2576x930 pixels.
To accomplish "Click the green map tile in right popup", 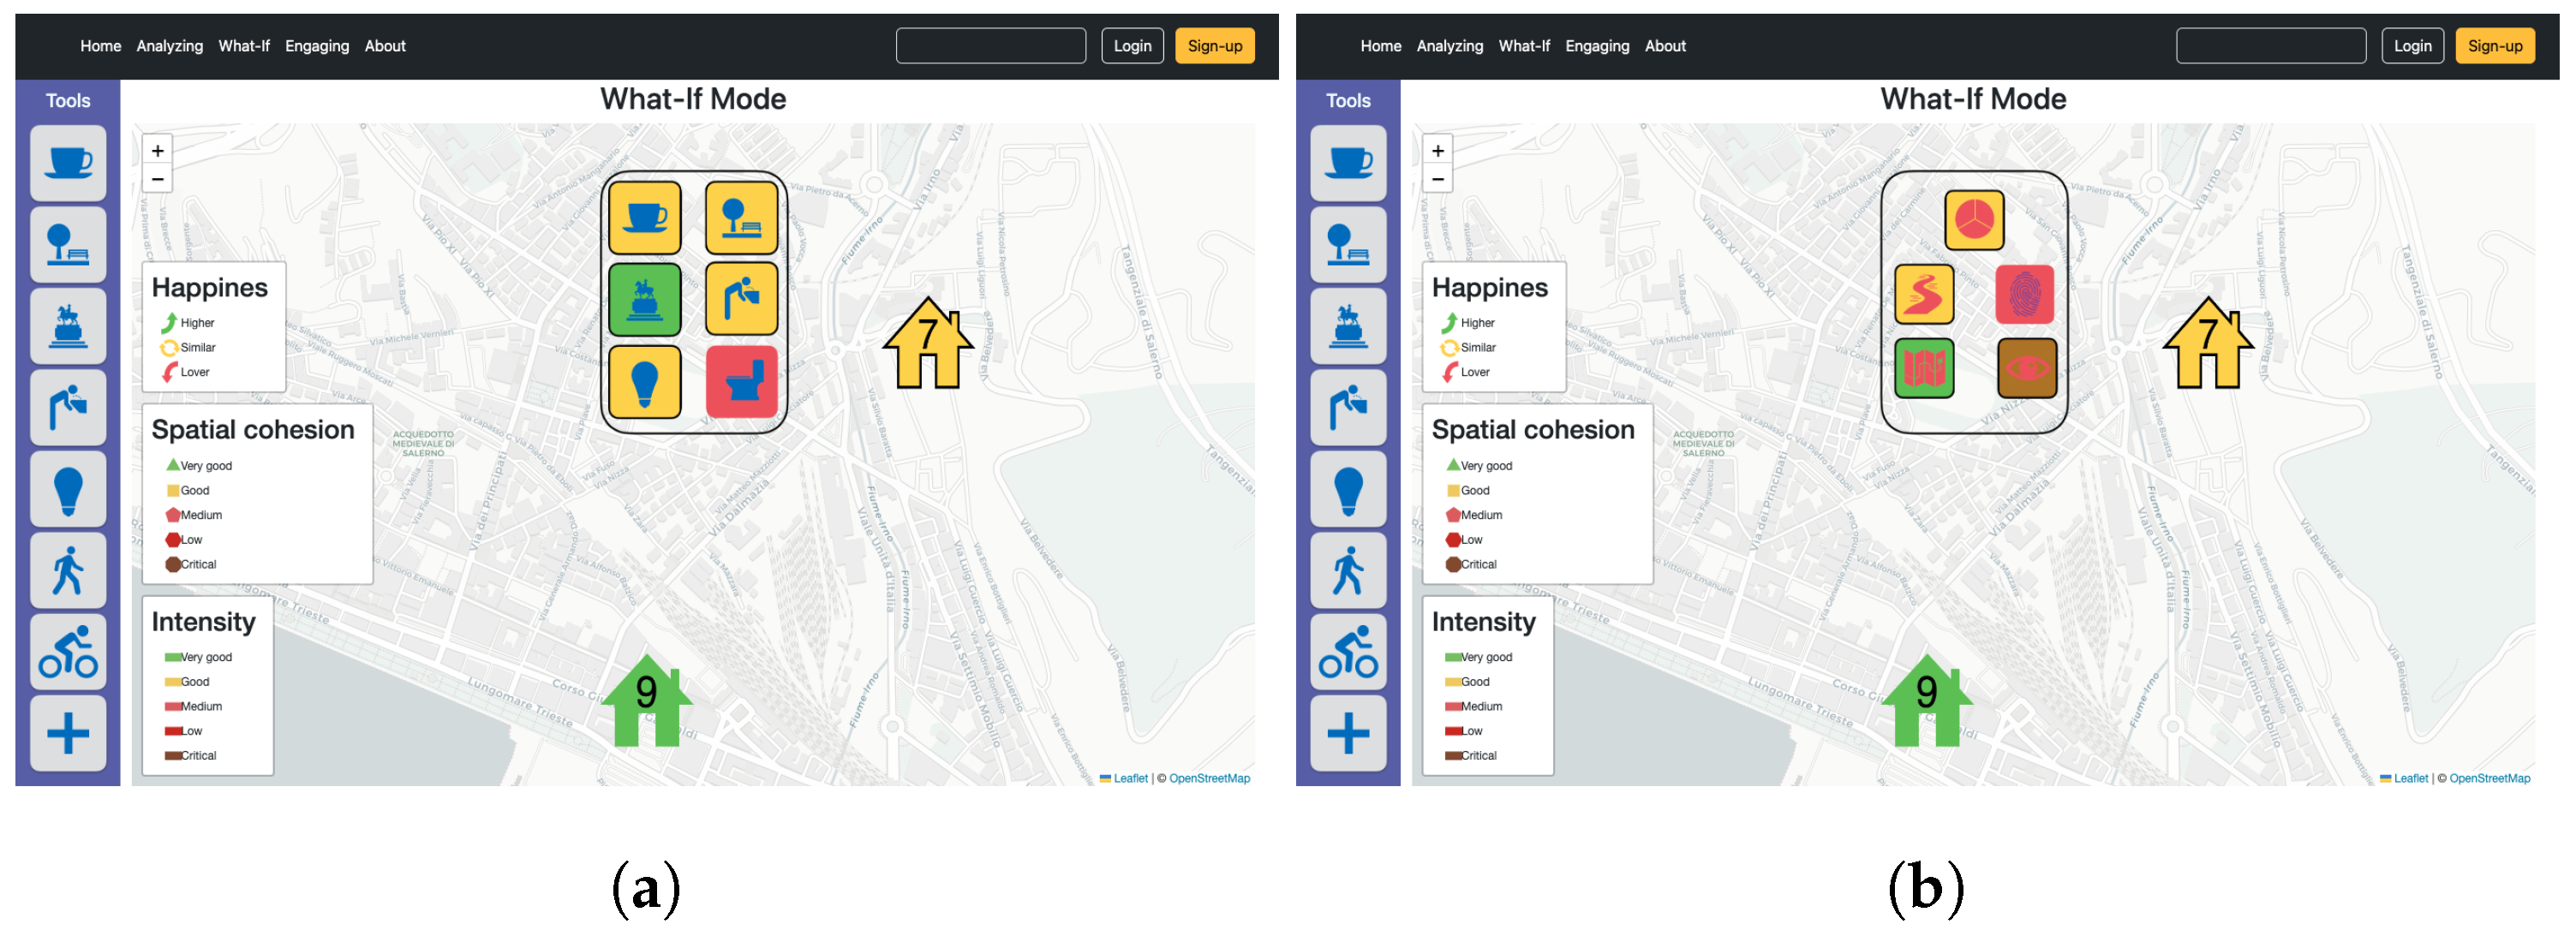I will (1924, 368).
